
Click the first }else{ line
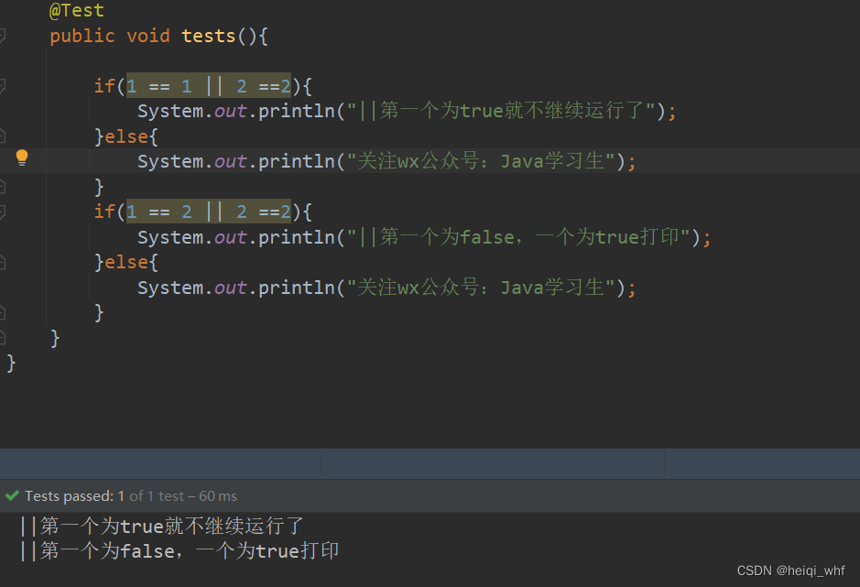126,136
